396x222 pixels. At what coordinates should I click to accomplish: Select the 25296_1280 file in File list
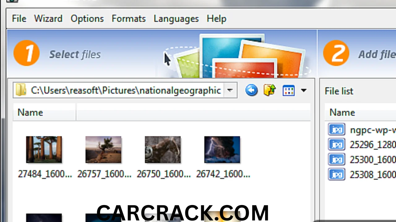click(373, 145)
